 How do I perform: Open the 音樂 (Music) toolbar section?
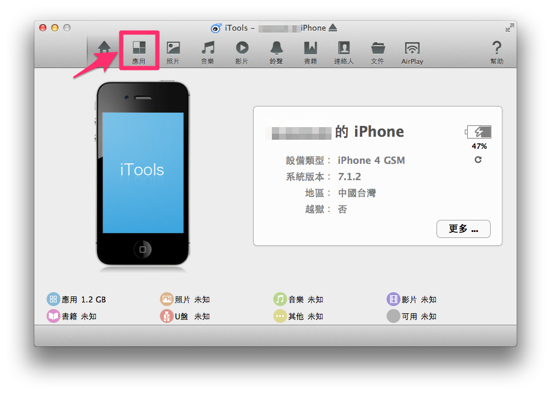click(x=207, y=52)
